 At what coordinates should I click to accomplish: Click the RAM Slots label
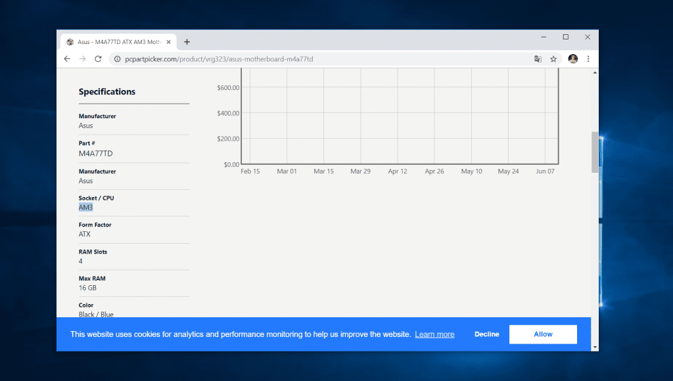[x=93, y=252]
